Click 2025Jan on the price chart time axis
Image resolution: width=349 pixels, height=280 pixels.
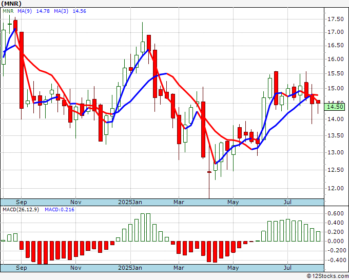coord(130,202)
